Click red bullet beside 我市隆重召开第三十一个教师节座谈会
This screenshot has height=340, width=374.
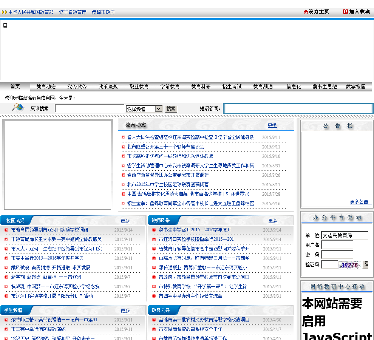[123, 147]
